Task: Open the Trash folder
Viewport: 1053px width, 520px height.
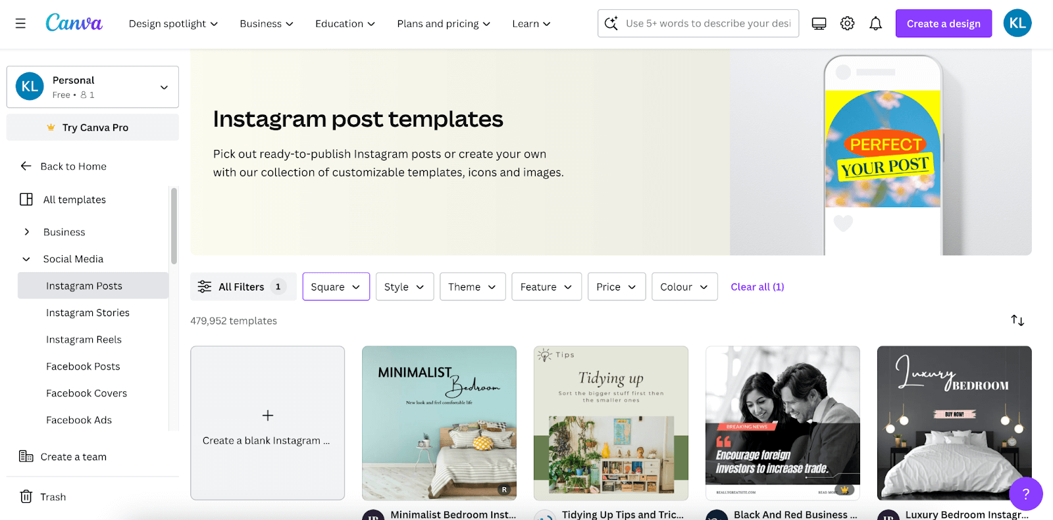Action: coord(53,497)
